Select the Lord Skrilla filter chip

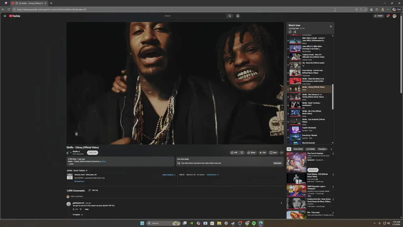coord(310,149)
